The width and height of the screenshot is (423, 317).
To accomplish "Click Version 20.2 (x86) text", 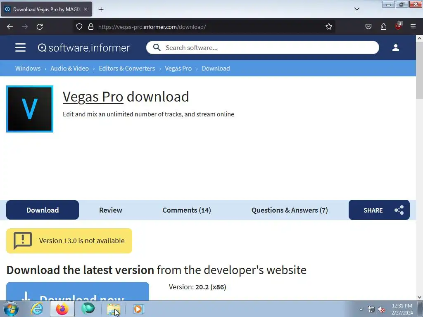I will click(x=197, y=287).
